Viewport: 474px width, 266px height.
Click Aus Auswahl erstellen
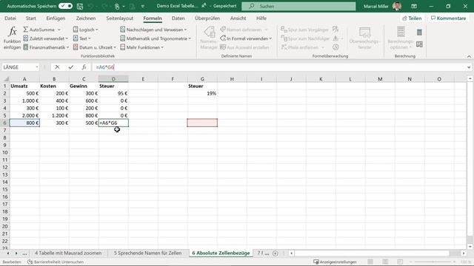pos(244,47)
